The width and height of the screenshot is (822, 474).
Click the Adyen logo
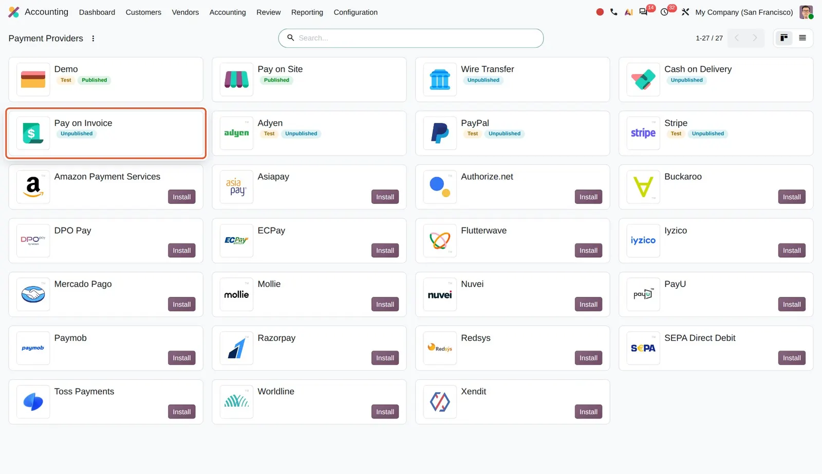(x=236, y=133)
